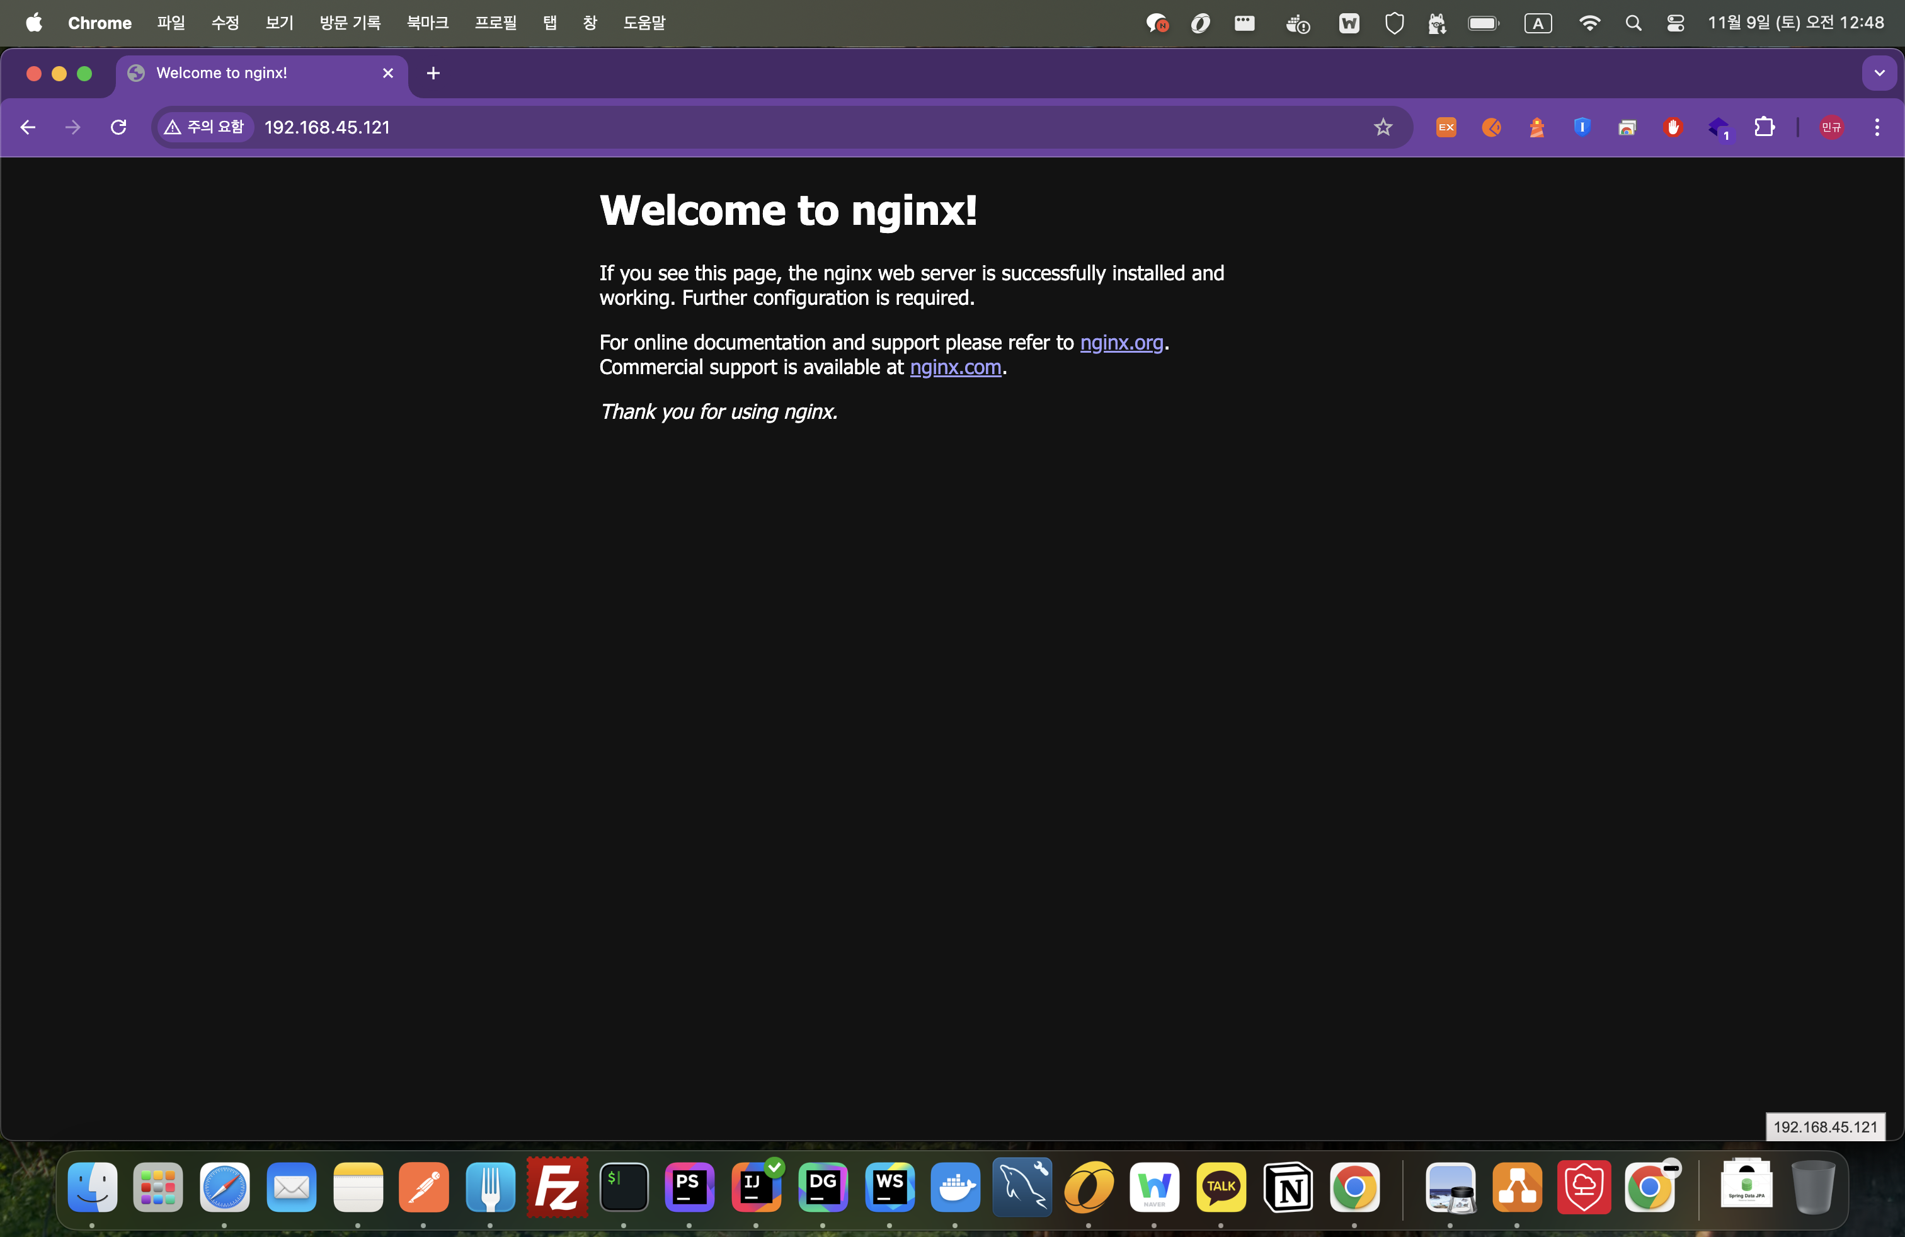Open macOS Control Center toggle icon
Image resolution: width=1905 pixels, height=1237 pixels.
coord(1675,23)
